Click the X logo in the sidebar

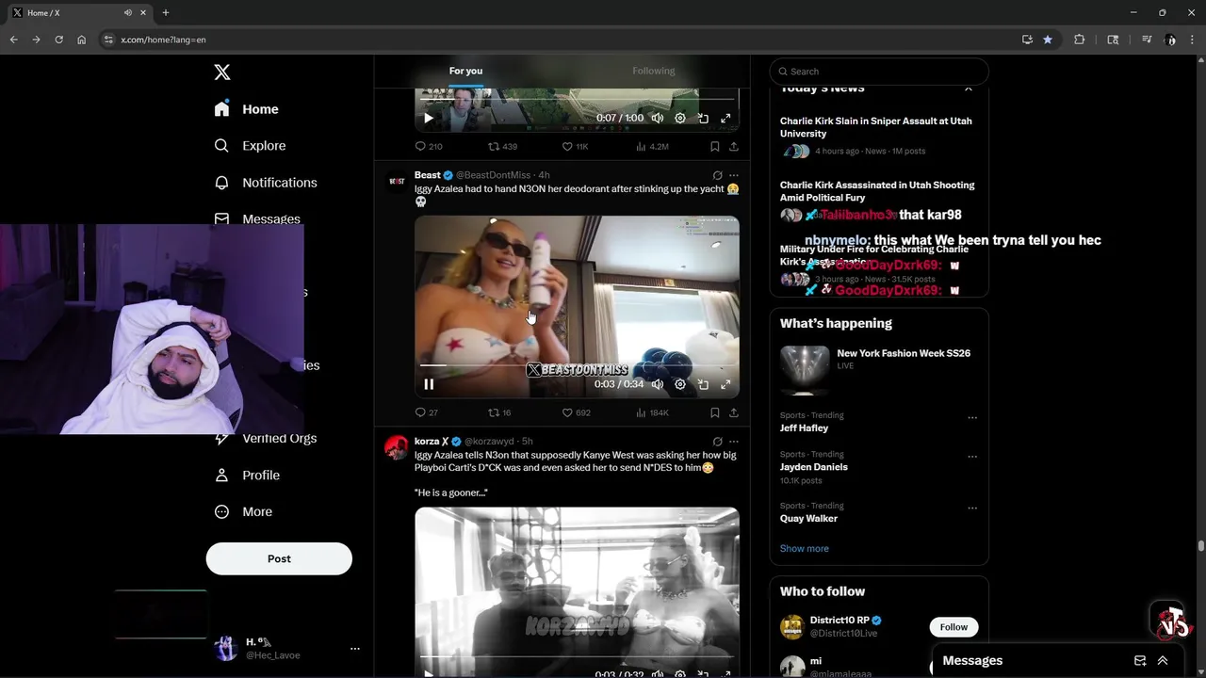222,73
